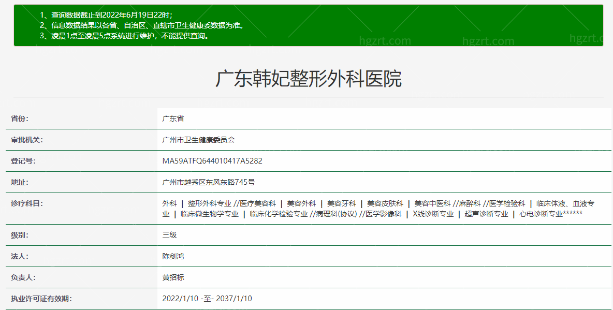This screenshot has height=310, width=613.
Task: Click the value 广东省
Action: click(173, 119)
